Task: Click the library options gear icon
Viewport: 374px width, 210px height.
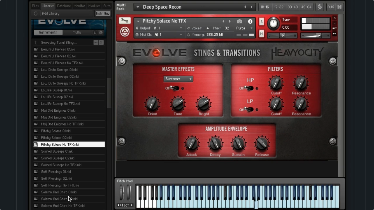Action: coord(101,32)
